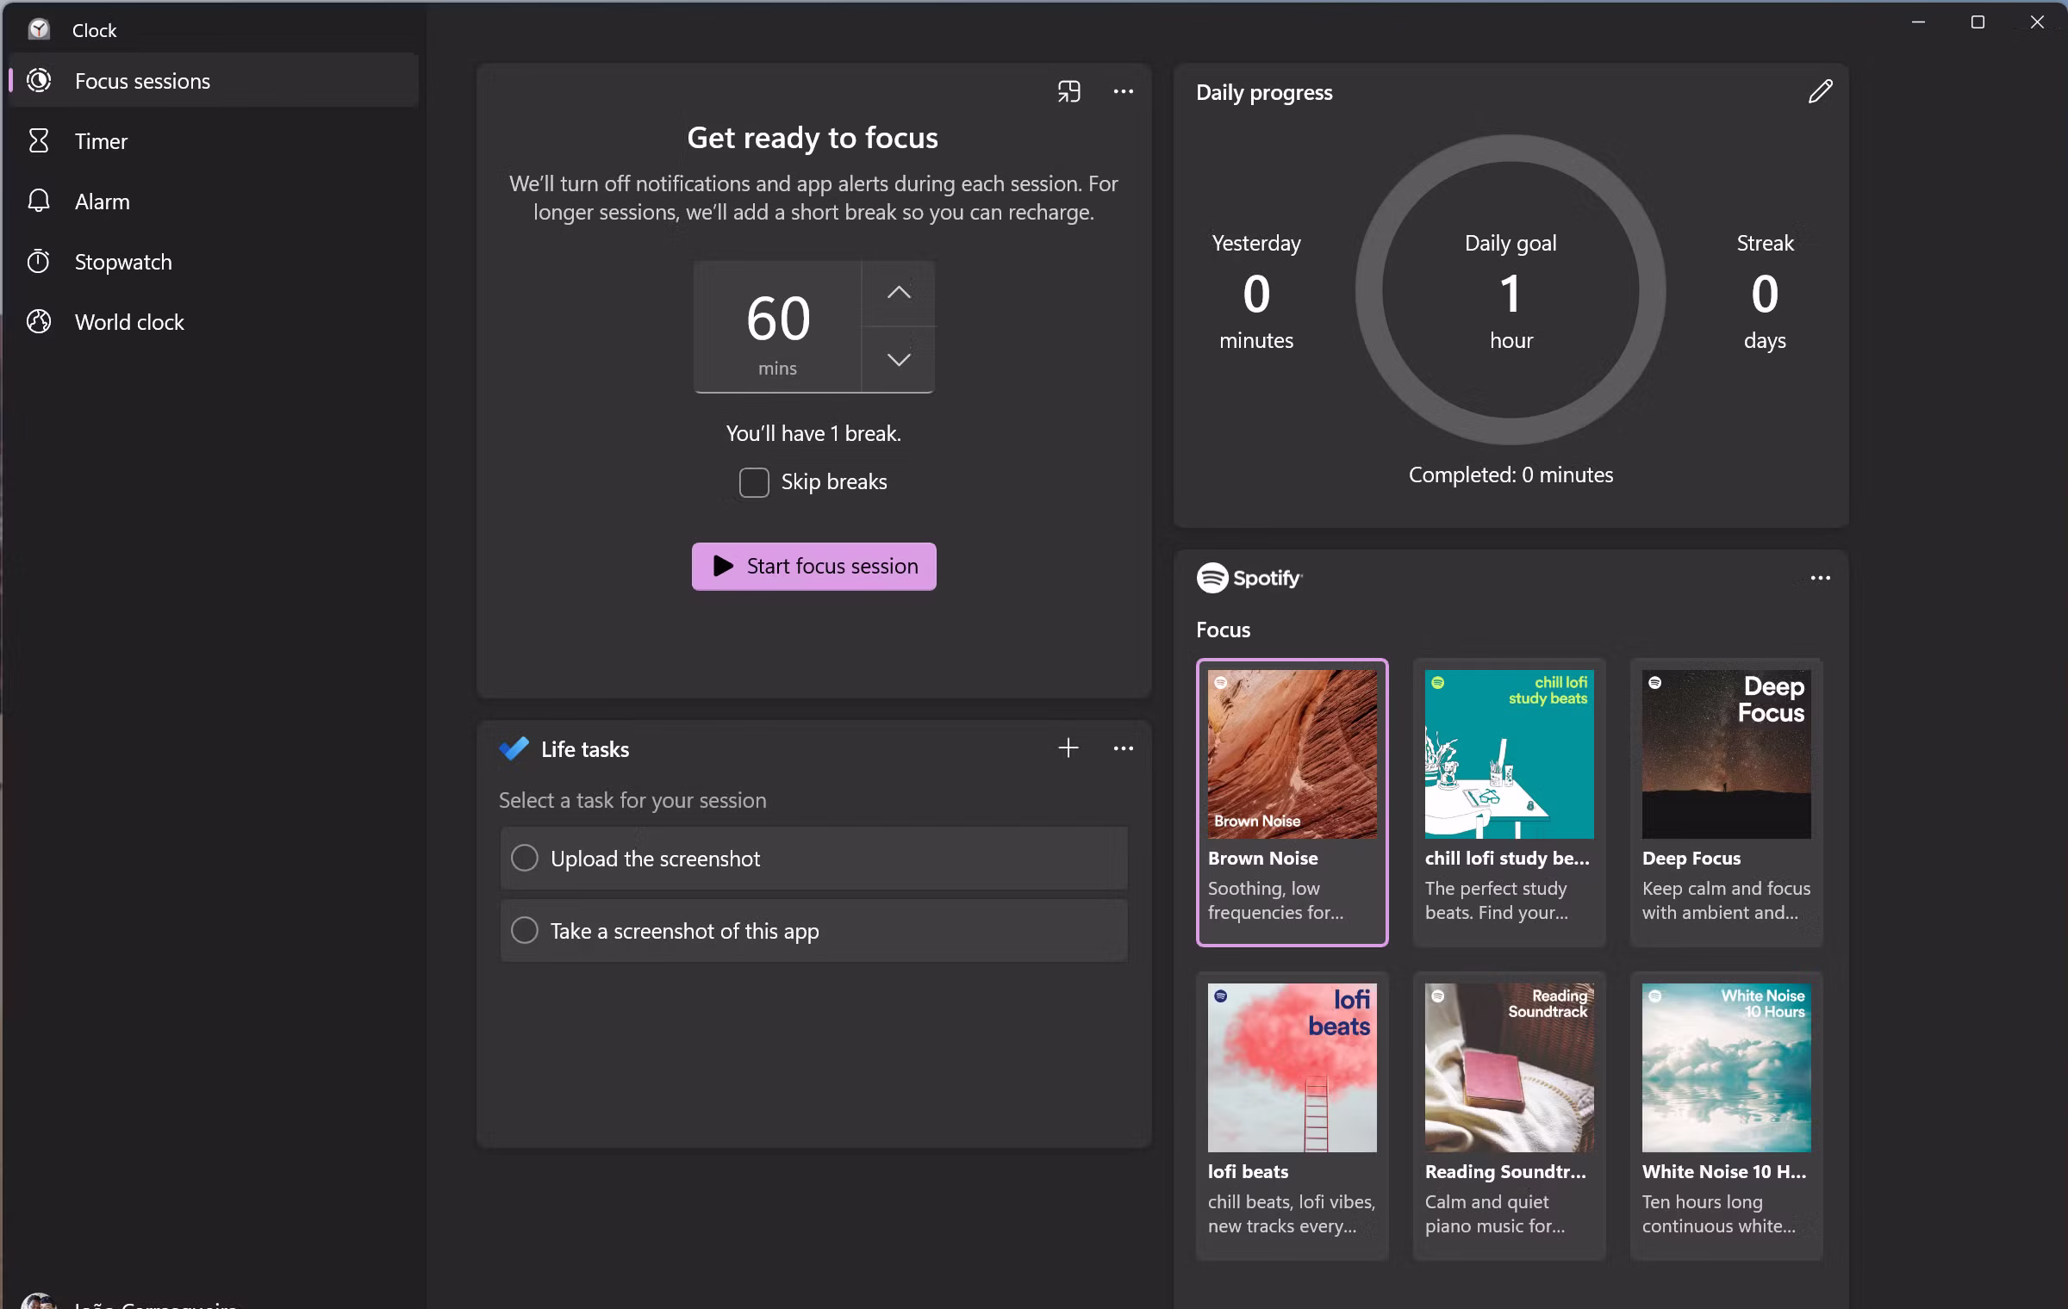This screenshot has width=2068, height=1309.
Task: Increase focus minutes with up chevron
Action: point(898,293)
